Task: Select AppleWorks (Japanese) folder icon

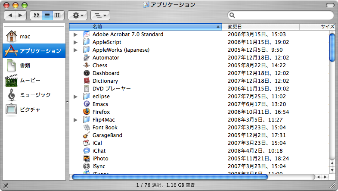Action: pyautogui.click(x=87, y=50)
